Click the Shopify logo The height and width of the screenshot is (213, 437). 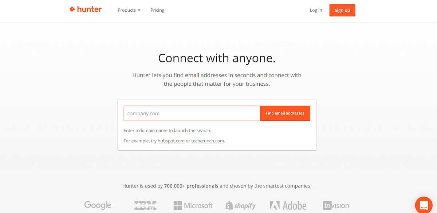(x=240, y=206)
